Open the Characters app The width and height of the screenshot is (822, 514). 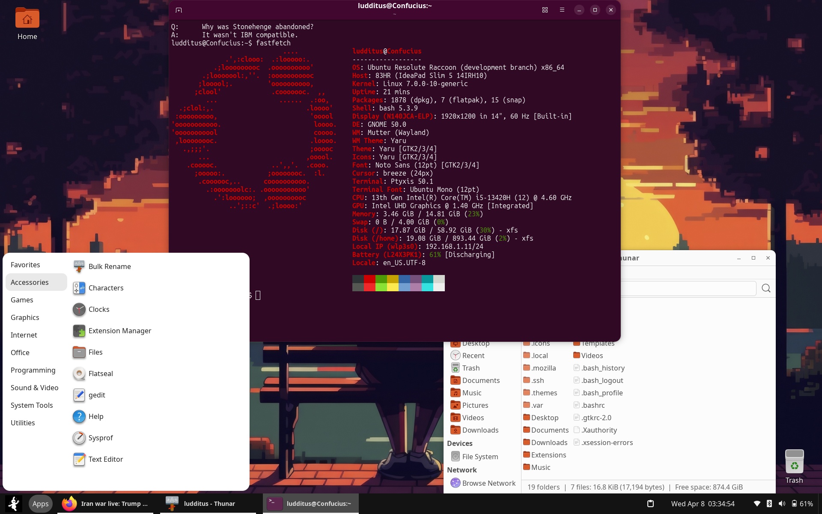[x=105, y=288]
